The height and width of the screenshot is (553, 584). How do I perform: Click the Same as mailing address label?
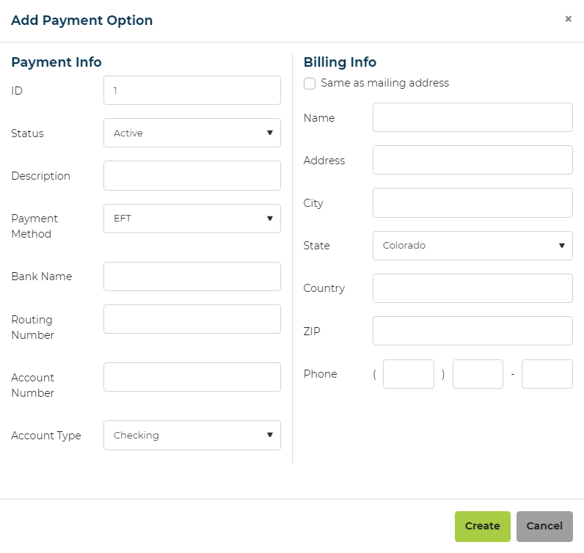point(385,83)
